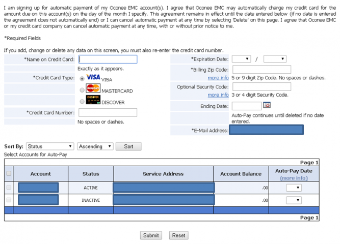Open the expiration year dropdown
Screen dimensions: 340x244
coord(275,59)
